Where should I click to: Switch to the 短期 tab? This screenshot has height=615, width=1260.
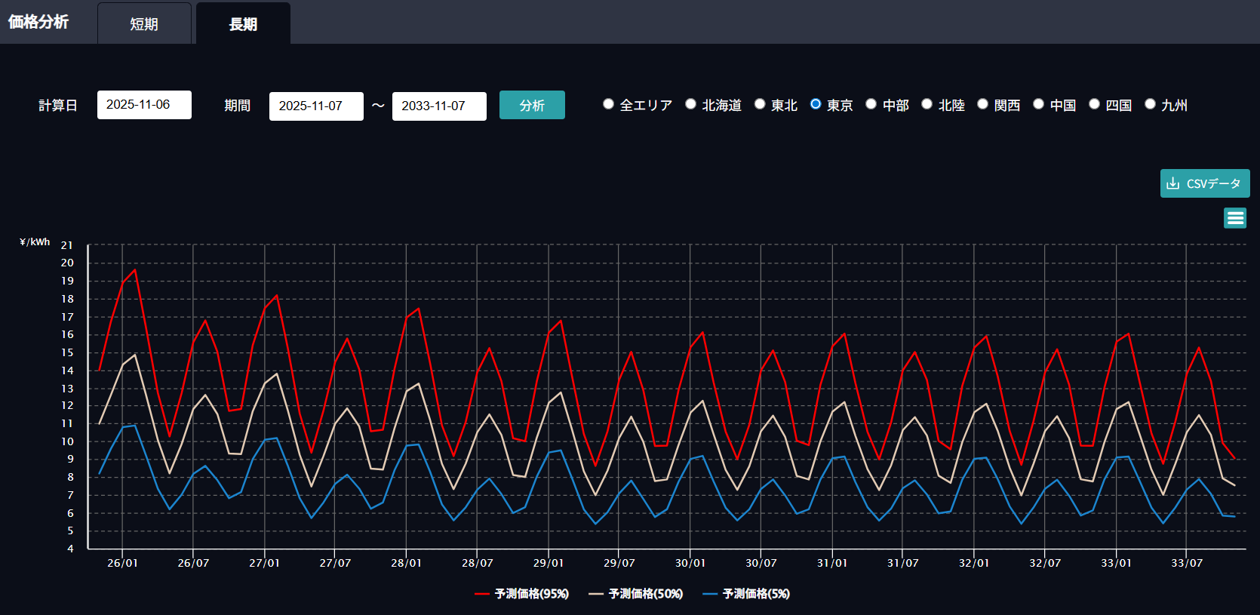[x=144, y=24]
